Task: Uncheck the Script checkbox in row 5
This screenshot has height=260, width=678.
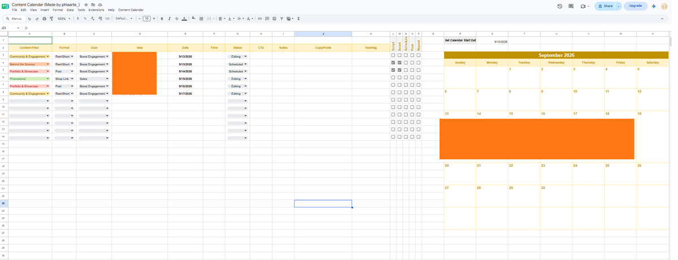Action: click(x=393, y=70)
